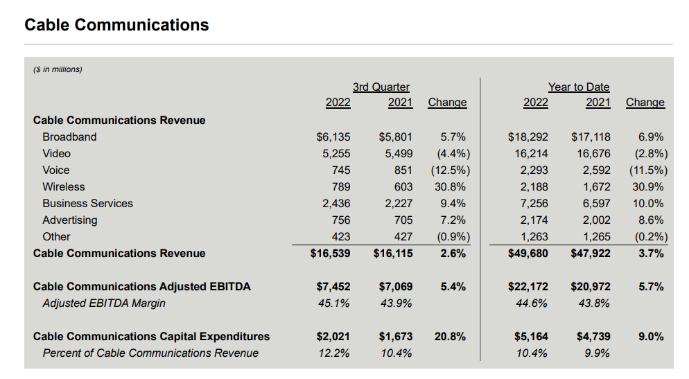Click the ($ in millions) note
The width and height of the screenshot is (689, 379).
[58, 69]
